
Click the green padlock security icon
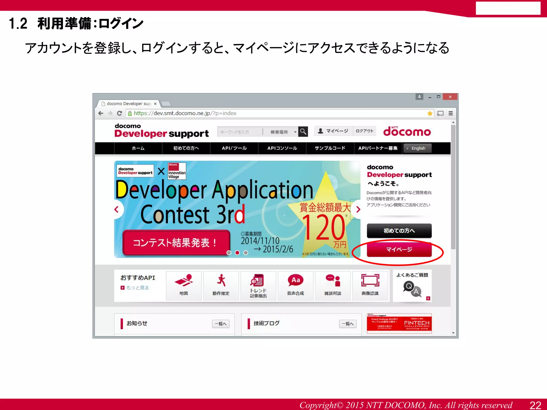130,113
